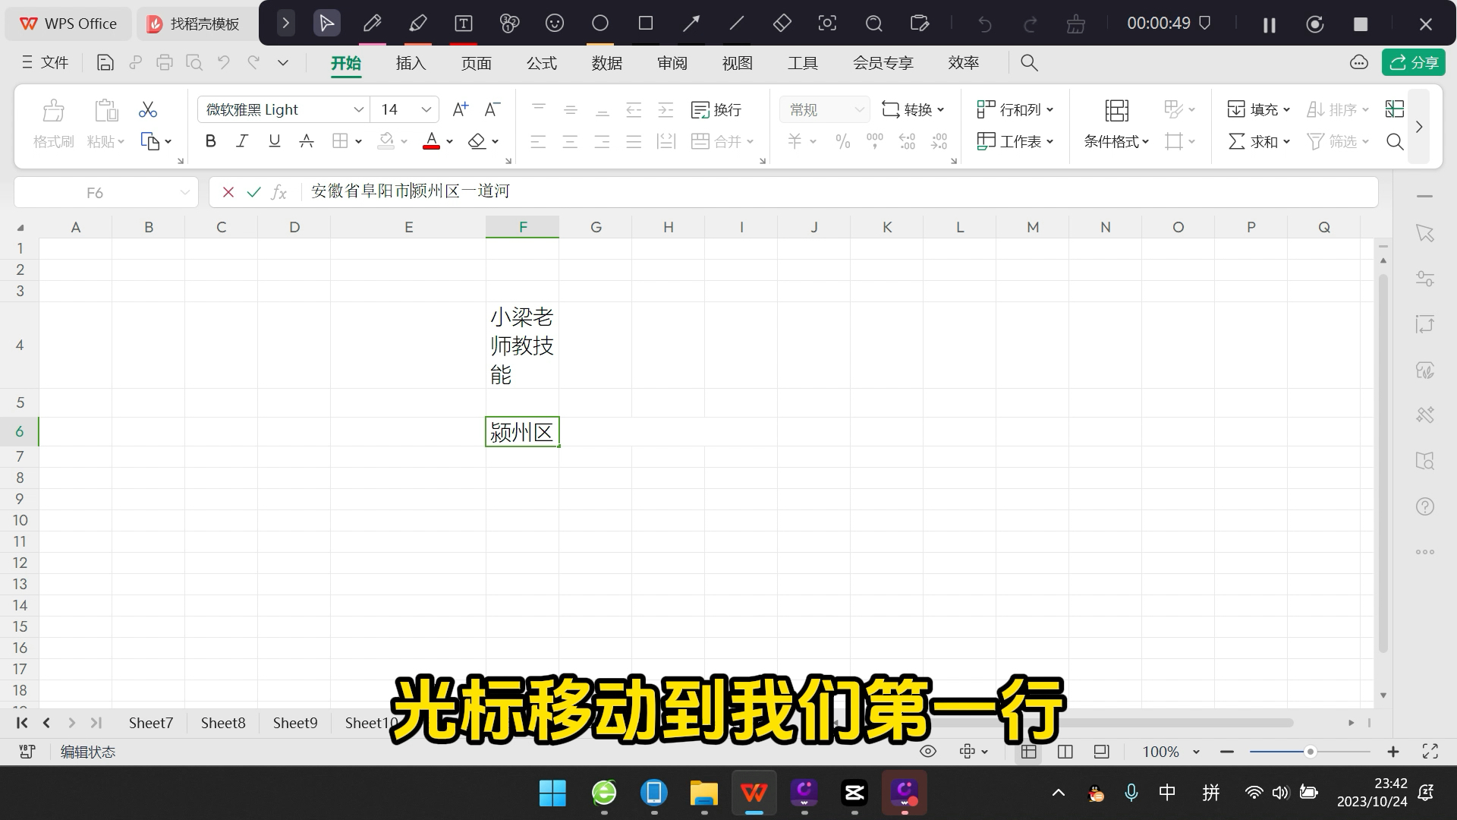Click the 分享 share button
1457x820 pixels.
[1414, 62]
